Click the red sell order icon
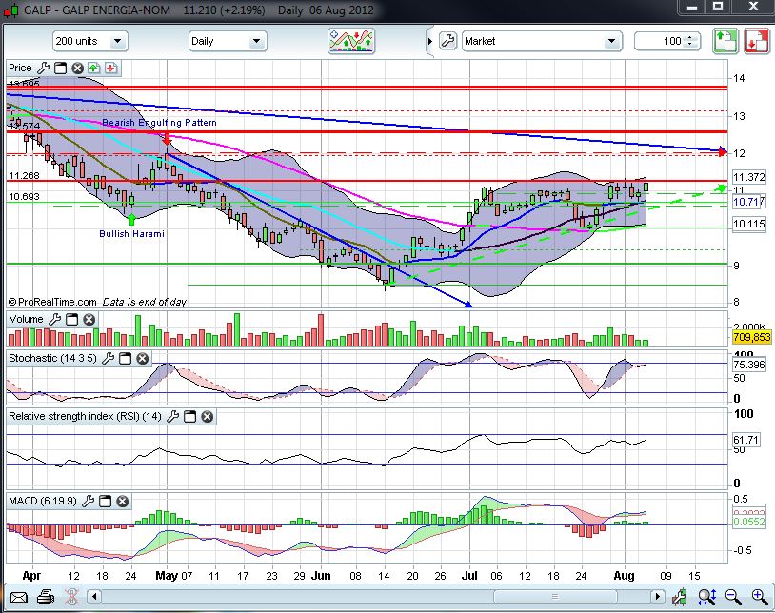 pos(757,41)
